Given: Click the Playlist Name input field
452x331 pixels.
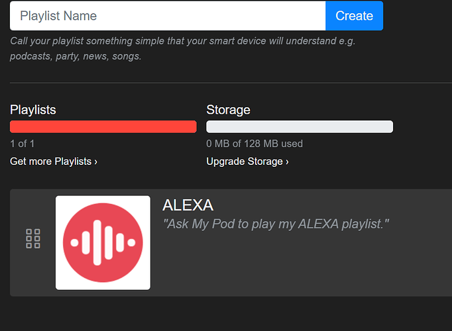Looking at the screenshot, I should 168,16.
